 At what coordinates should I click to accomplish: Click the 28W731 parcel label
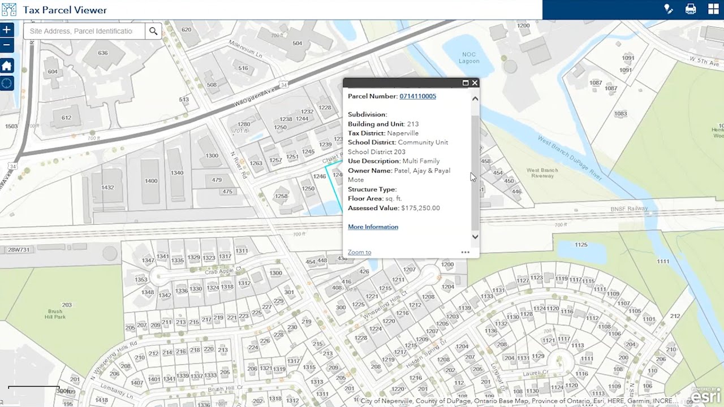18,250
